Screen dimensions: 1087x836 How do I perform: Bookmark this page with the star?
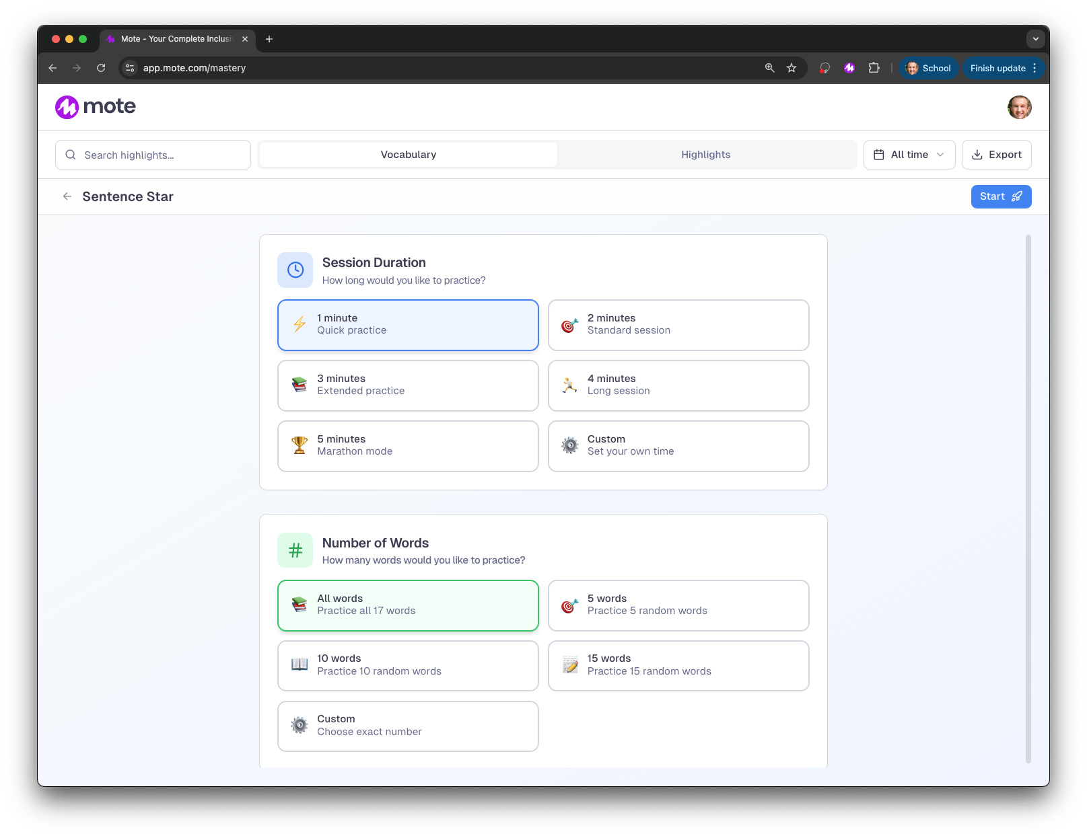tap(792, 68)
